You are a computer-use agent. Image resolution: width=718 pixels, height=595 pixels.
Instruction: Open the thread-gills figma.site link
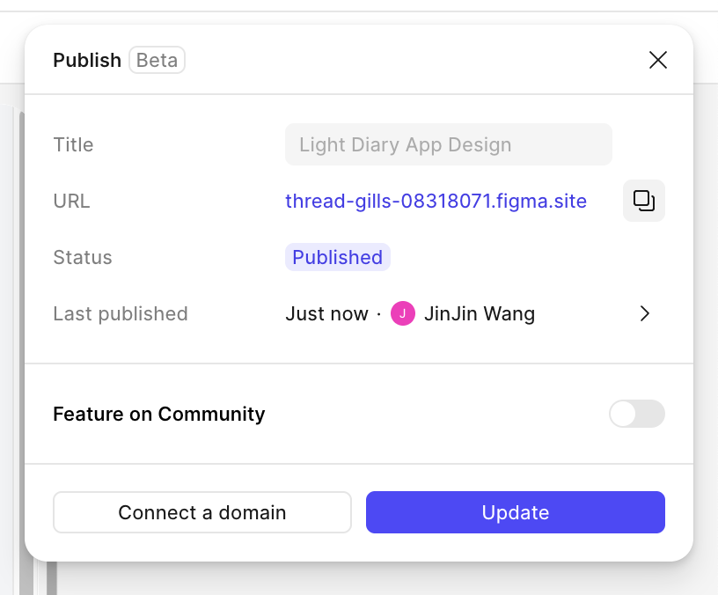(436, 201)
